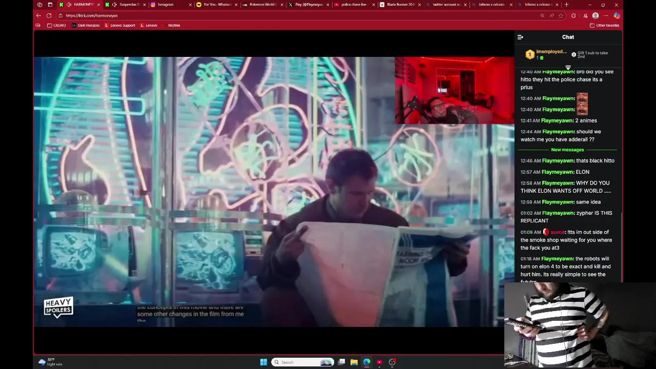This screenshot has height=369, width=656.
Task: Open File Explorer from the taskbar
Action: click(x=354, y=362)
